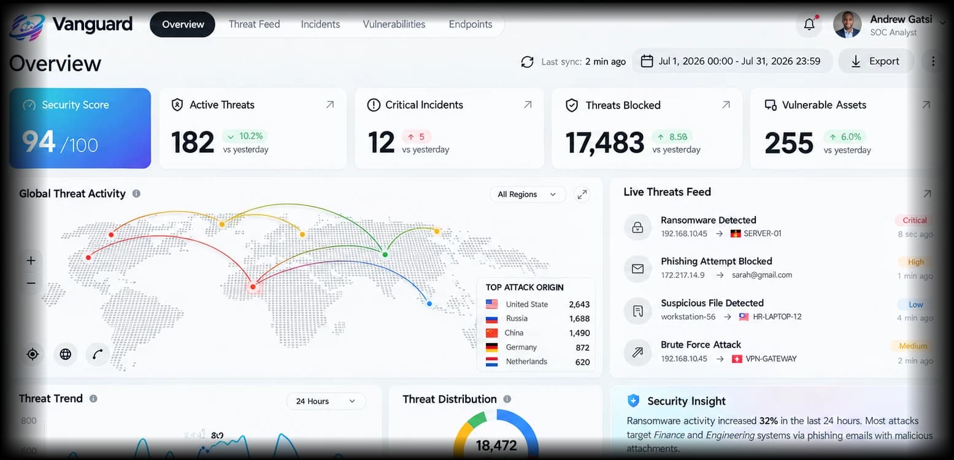954x460 pixels.
Task: Switch to the Overview tab
Action: tap(183, 25)
